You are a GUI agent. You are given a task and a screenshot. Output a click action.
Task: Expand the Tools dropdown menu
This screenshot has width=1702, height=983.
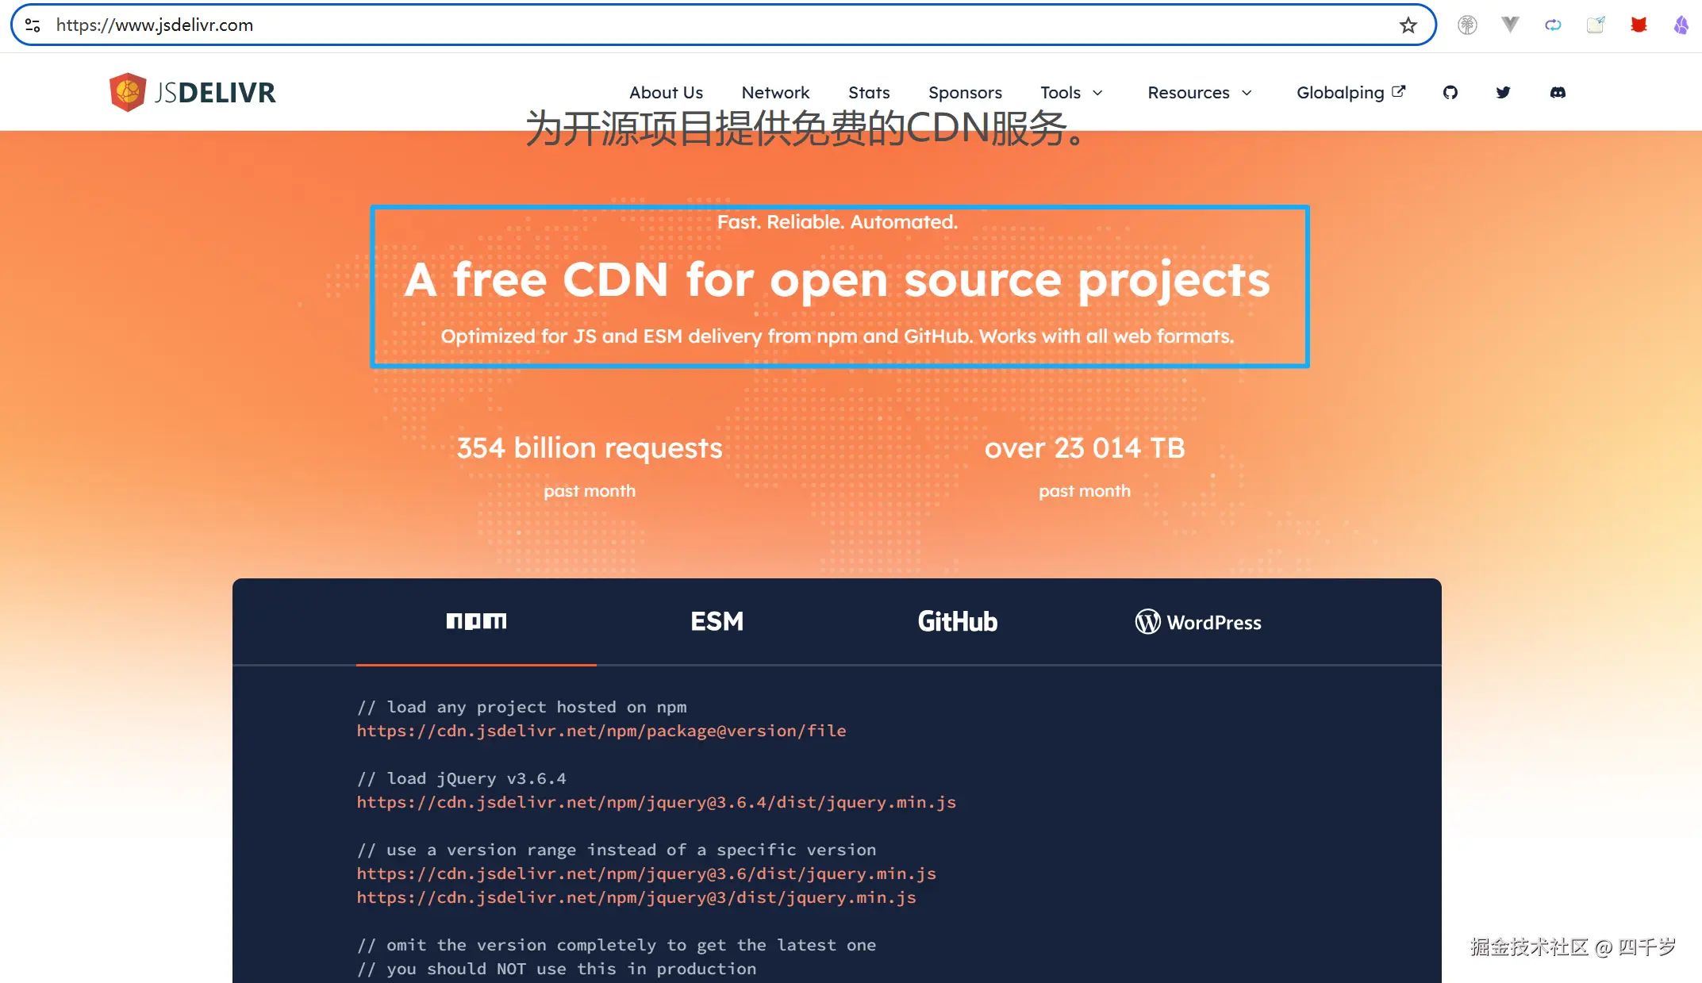coord(1071,93)
